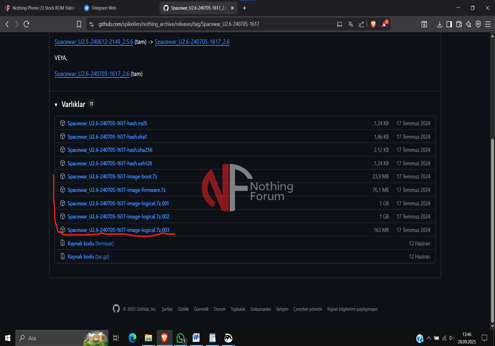Open the Brave Wallet icon

459,24
